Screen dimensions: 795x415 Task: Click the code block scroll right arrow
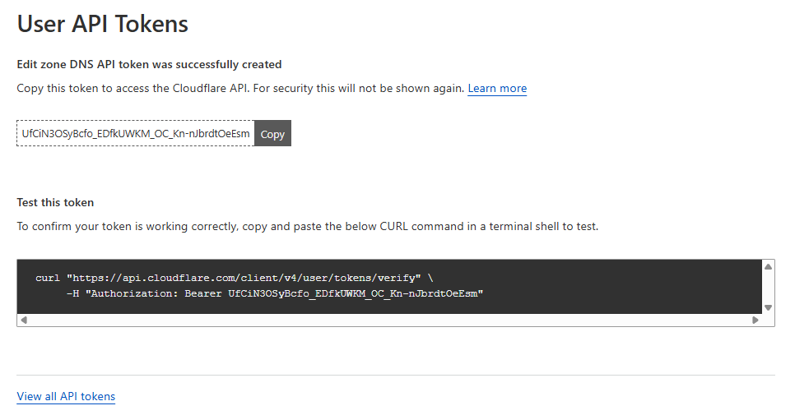[x=755, y=320]
